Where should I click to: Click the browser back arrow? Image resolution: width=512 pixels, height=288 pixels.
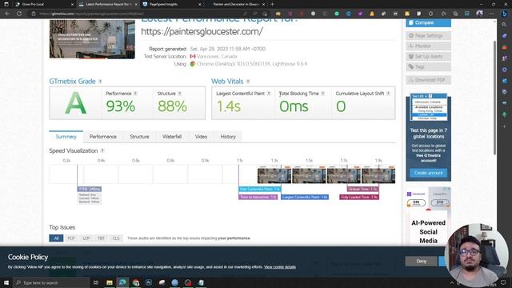[x=7, y=14]
